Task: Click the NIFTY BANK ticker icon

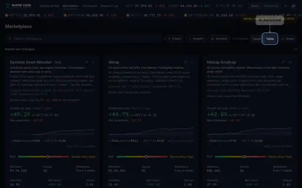Action: [x=65, y=15]
